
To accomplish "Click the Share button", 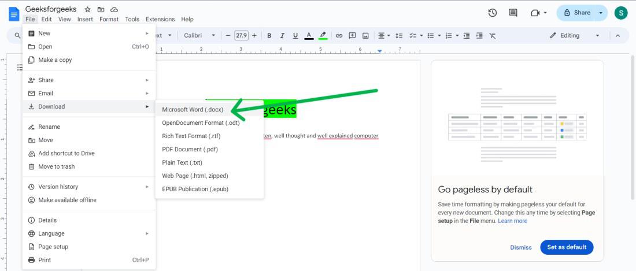I will (576, 13).
